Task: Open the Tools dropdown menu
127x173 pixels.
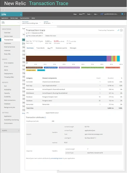Action: point(89,14)
